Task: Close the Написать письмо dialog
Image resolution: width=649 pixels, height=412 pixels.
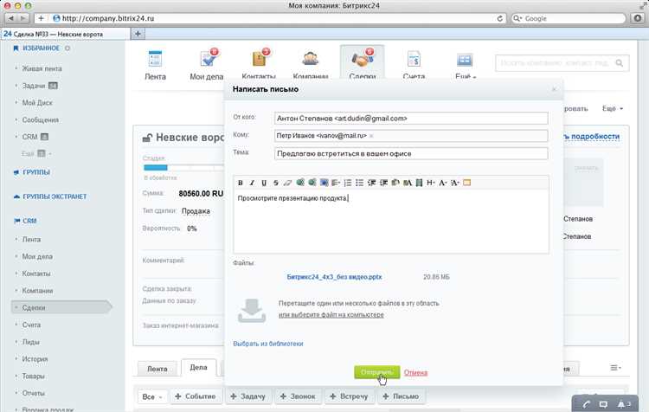Action: click(554, 89)
